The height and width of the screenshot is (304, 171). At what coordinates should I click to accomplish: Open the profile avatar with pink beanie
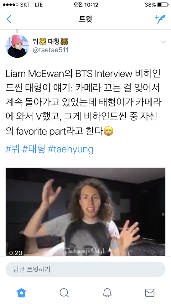[x=17, y=46]
